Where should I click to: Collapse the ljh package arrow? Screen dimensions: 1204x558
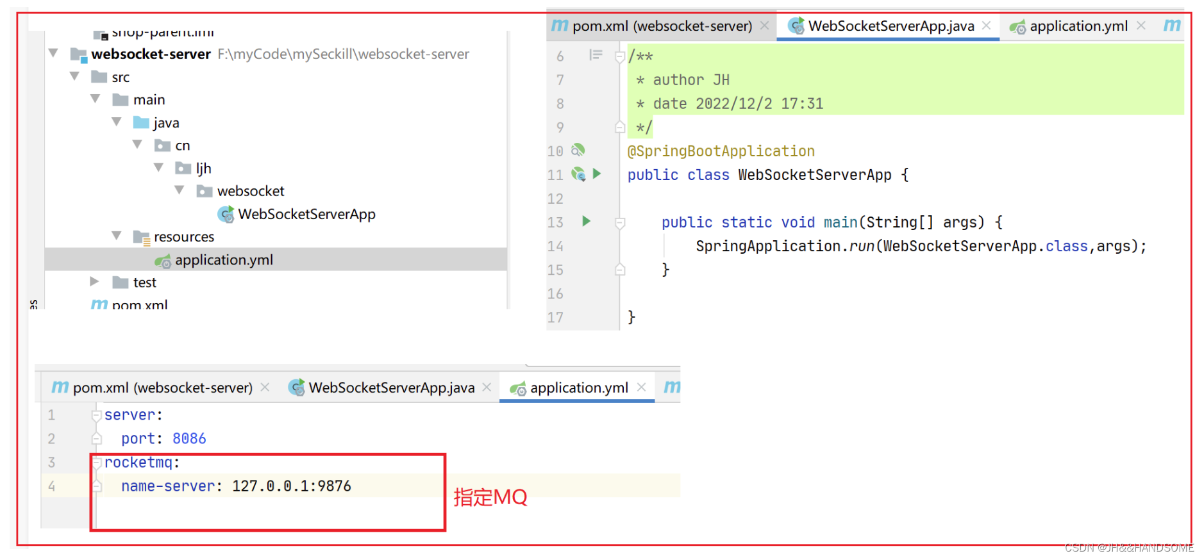158,167
